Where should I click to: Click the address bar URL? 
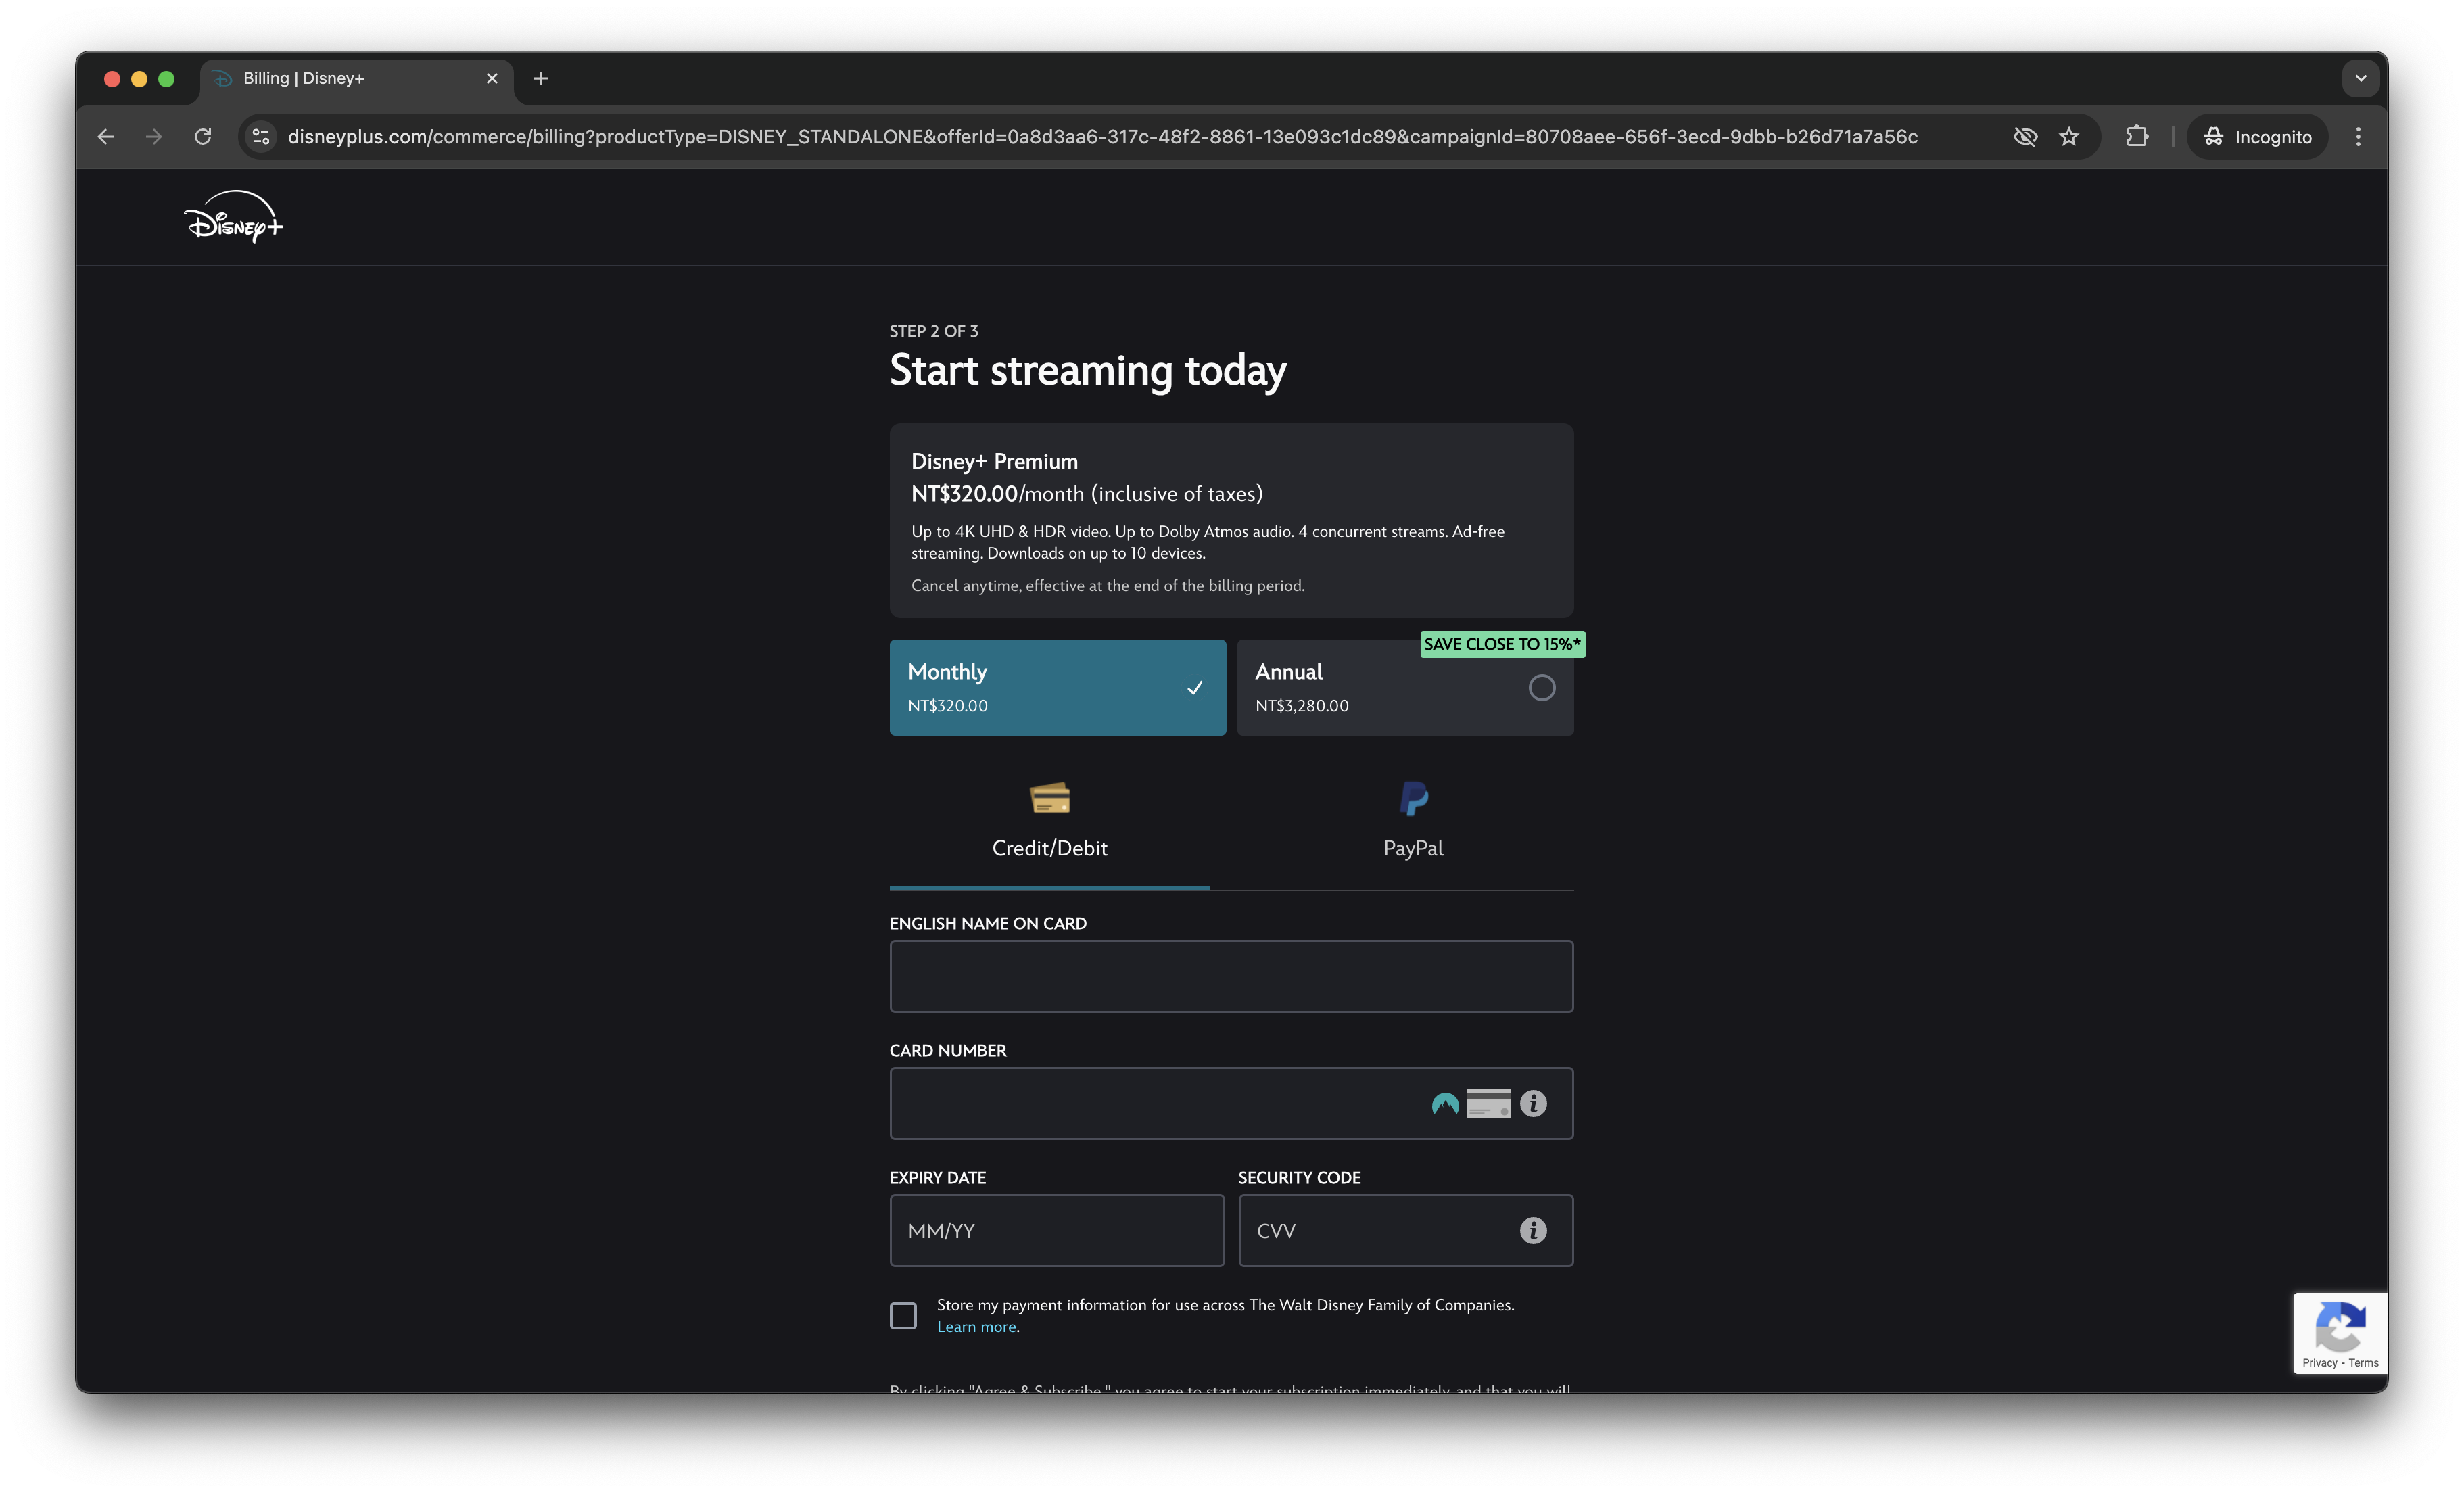point(1103,137)
